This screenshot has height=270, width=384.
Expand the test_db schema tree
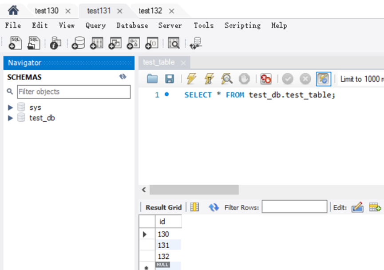pyautogui.click(x=11, y=118)
